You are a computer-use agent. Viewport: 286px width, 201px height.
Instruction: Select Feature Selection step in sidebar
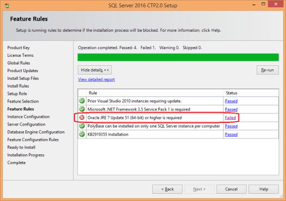pyautogui.click(x=23, y=101)
